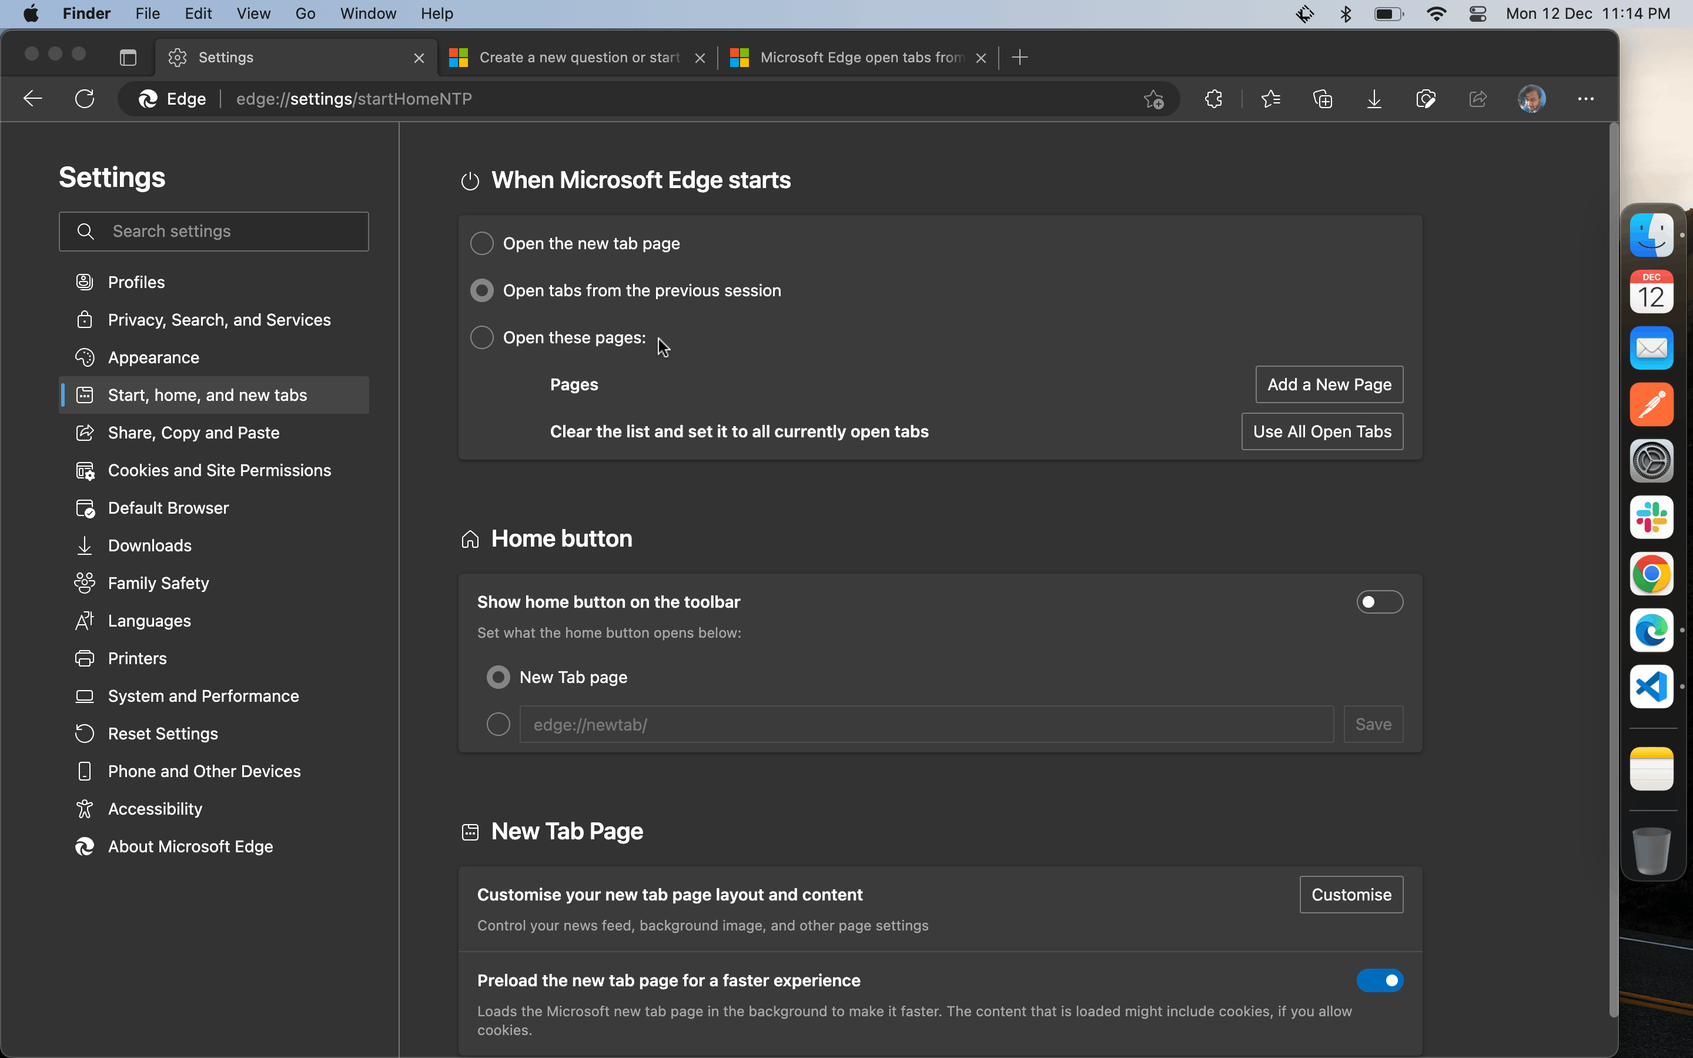Screen dimensions: 1693x1058
Task: Open 'Privacy, Search, and Services' settings
Action: 219,320
